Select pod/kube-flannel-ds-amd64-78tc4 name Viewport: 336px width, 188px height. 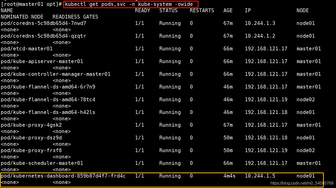[x=48, y=99]
